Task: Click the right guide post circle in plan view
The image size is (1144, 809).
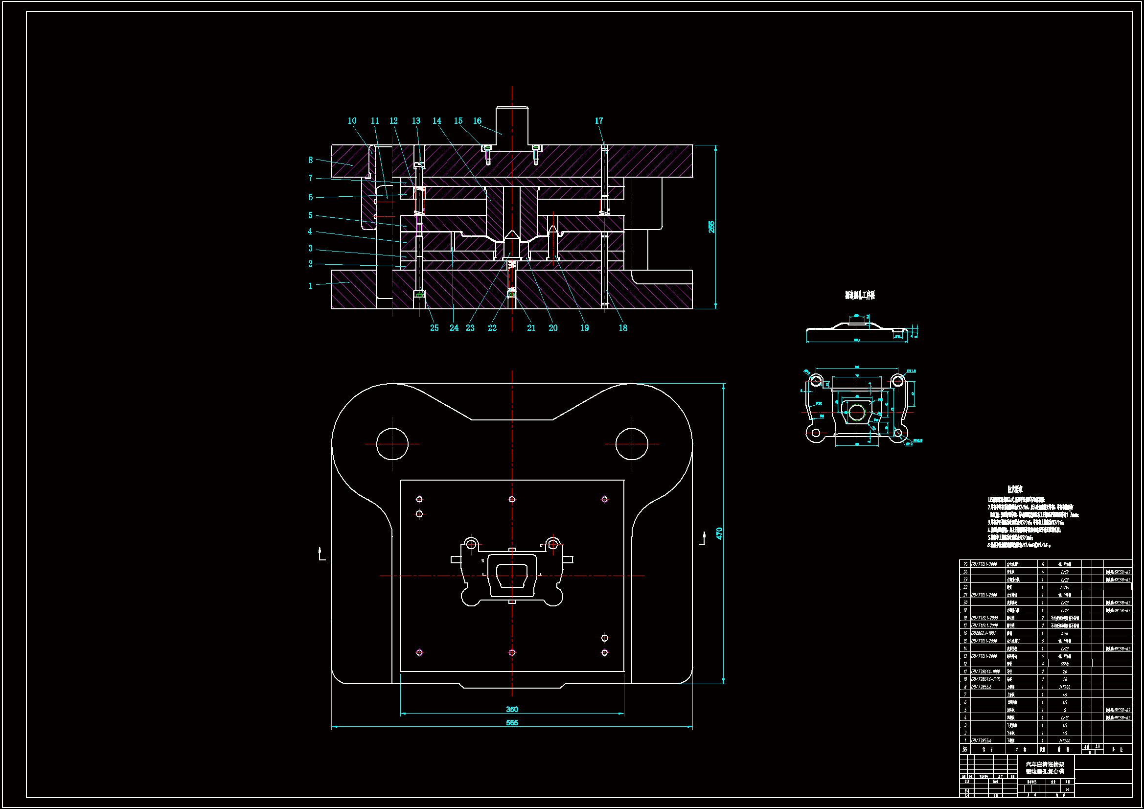Action: (632, 443)
